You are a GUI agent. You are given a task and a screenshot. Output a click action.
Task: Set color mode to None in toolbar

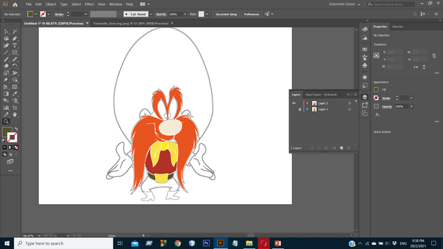(x=16, y=147)
